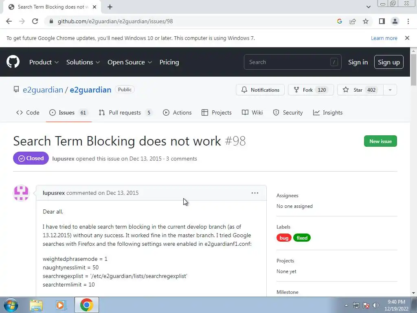The image size is (417, 313).
Task: Click lupusrex in the issue header
Action: coord(63,159)
